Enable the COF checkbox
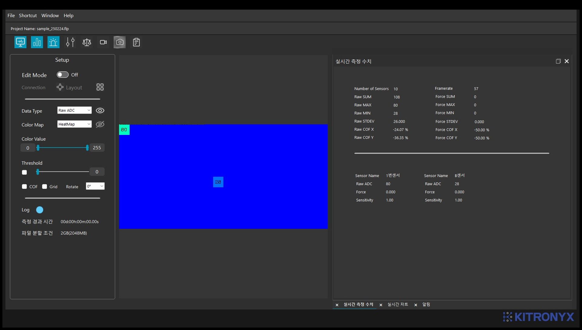The image size is (582, 330). 25,186
